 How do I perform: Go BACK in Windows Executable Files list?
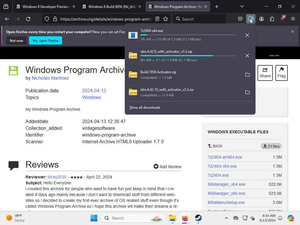tap(215, 146)
